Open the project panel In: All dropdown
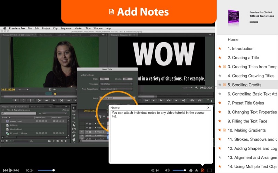This screenshot has width=278, height=173. (x=55, y=113)
